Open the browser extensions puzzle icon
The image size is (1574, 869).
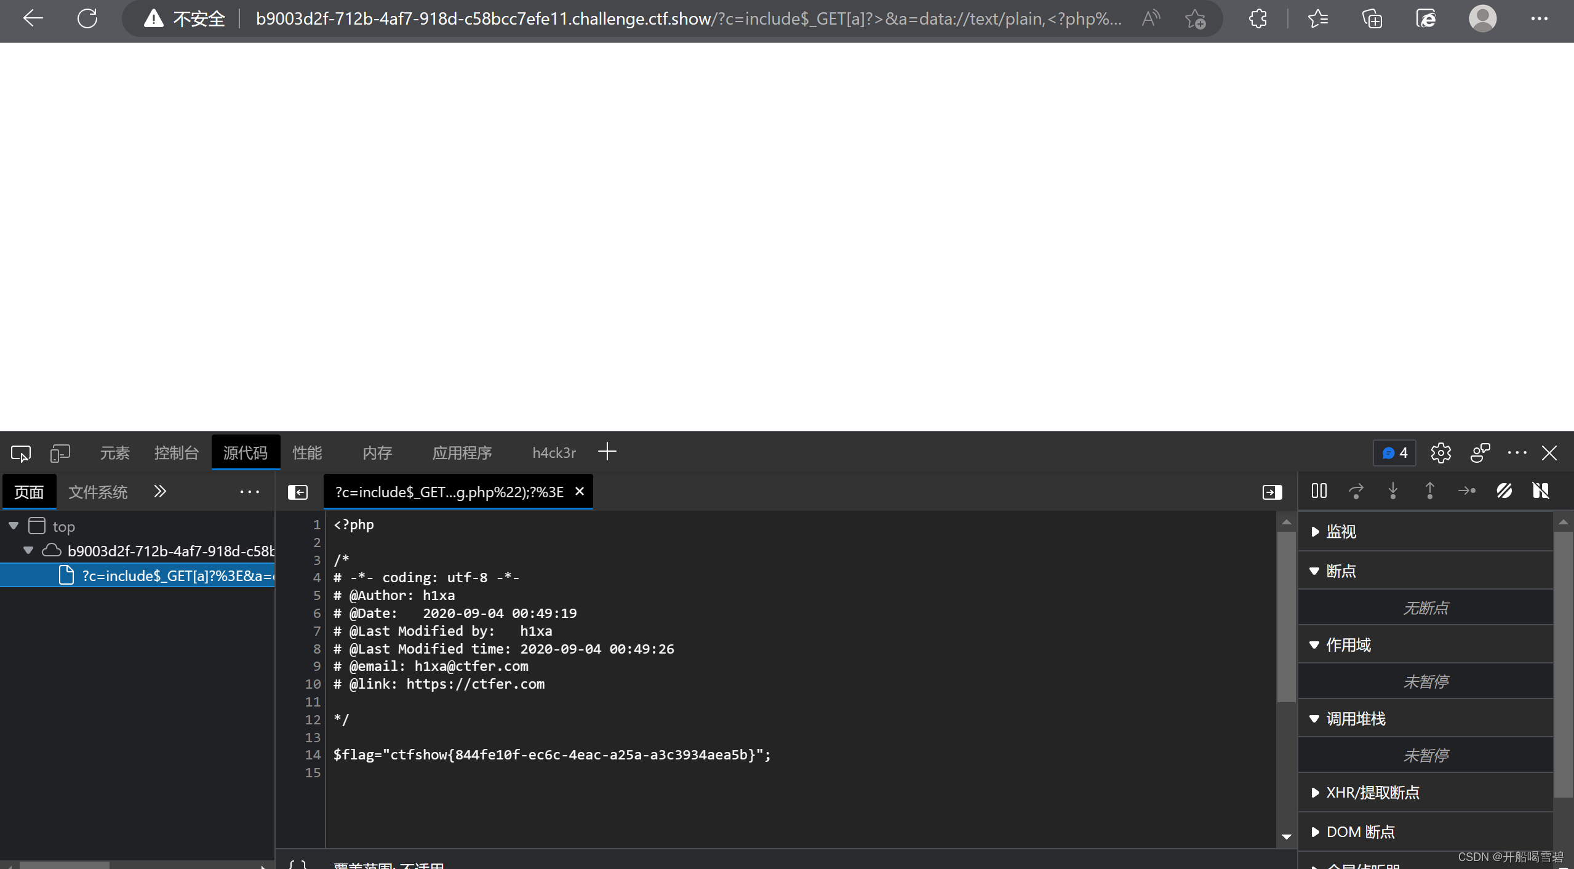(1258, 19)
